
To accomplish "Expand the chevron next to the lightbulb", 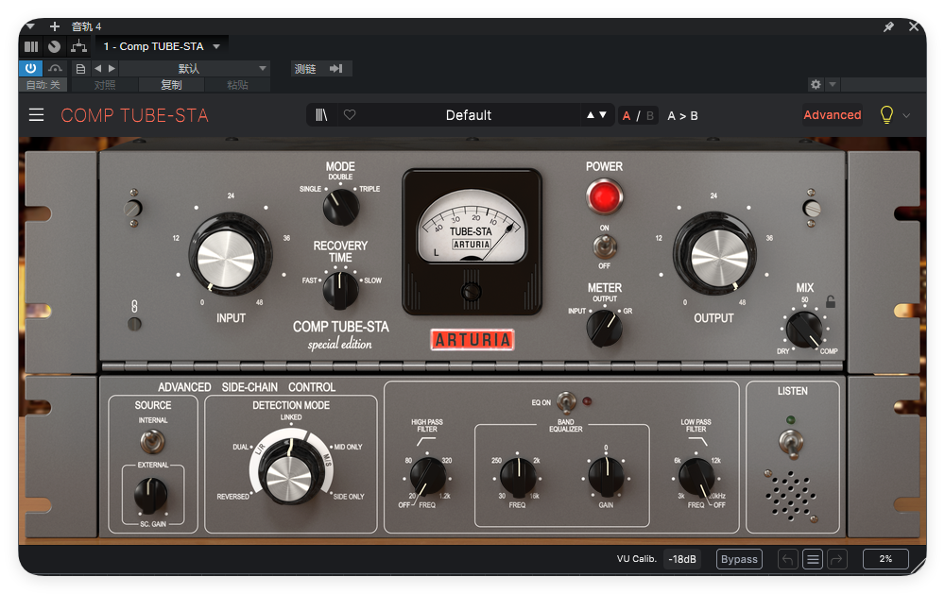I will pos(906,115).
